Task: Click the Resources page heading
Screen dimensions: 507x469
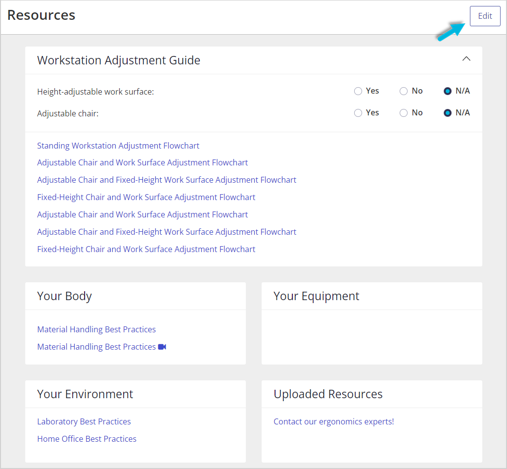Action: pos(41,15)
